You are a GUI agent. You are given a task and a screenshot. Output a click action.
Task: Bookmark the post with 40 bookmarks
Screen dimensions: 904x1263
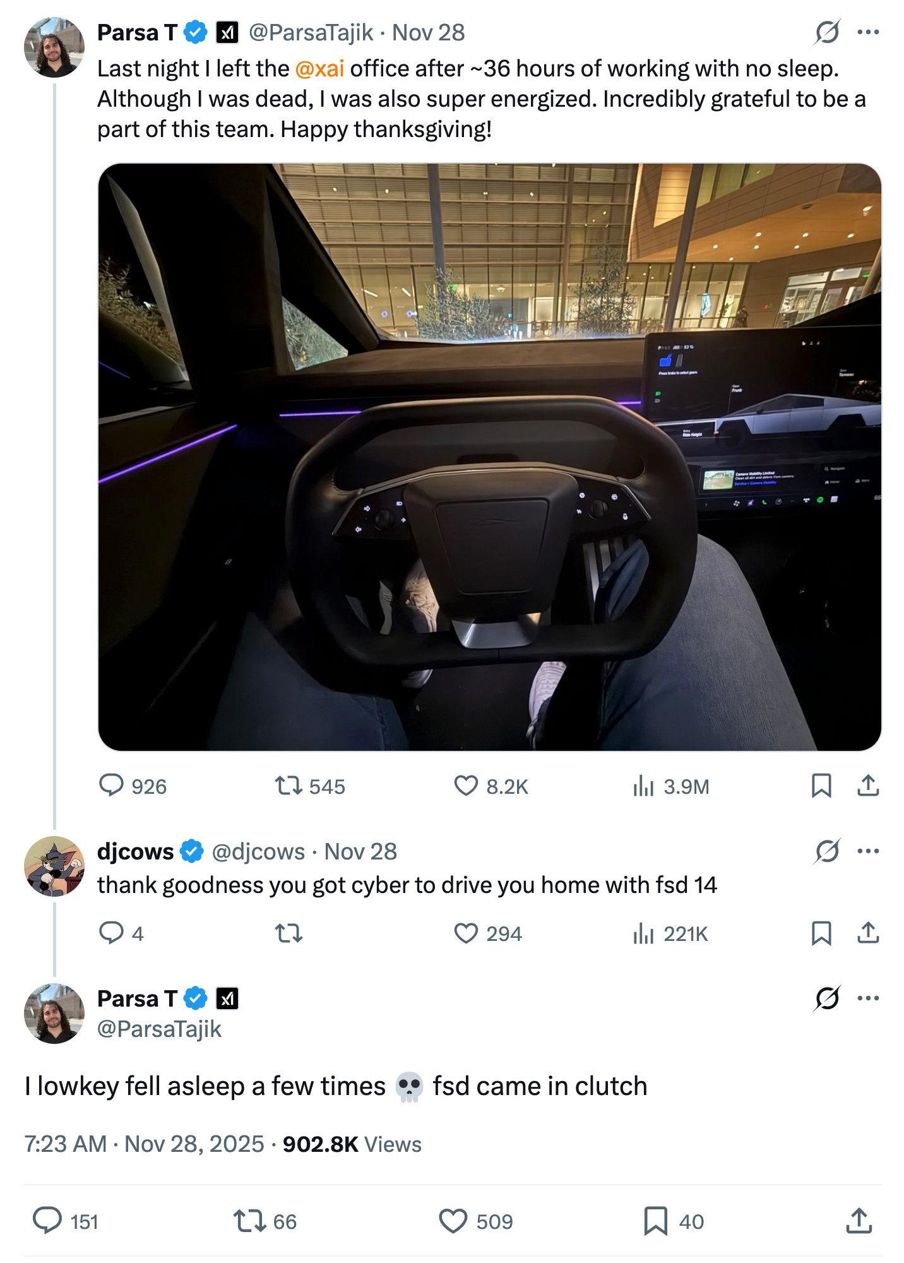pyautogui.click(x=655, y=1221)
